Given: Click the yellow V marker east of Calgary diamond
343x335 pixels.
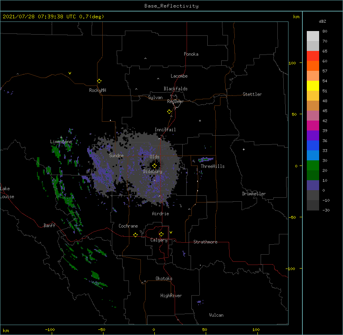Looking at the screenshot, I should click(171, 232).
